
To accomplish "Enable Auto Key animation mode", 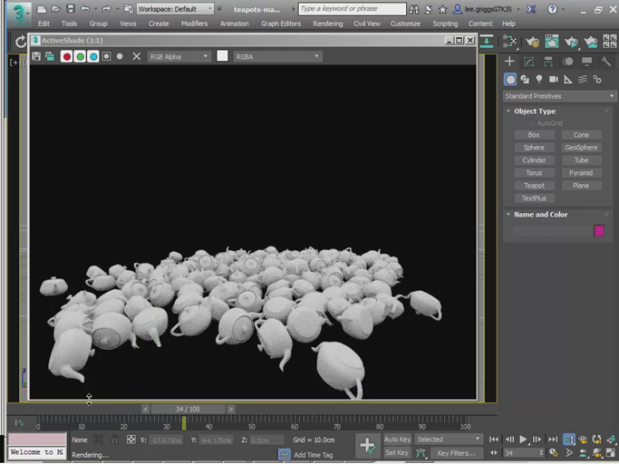I will (x=397, y=439).
